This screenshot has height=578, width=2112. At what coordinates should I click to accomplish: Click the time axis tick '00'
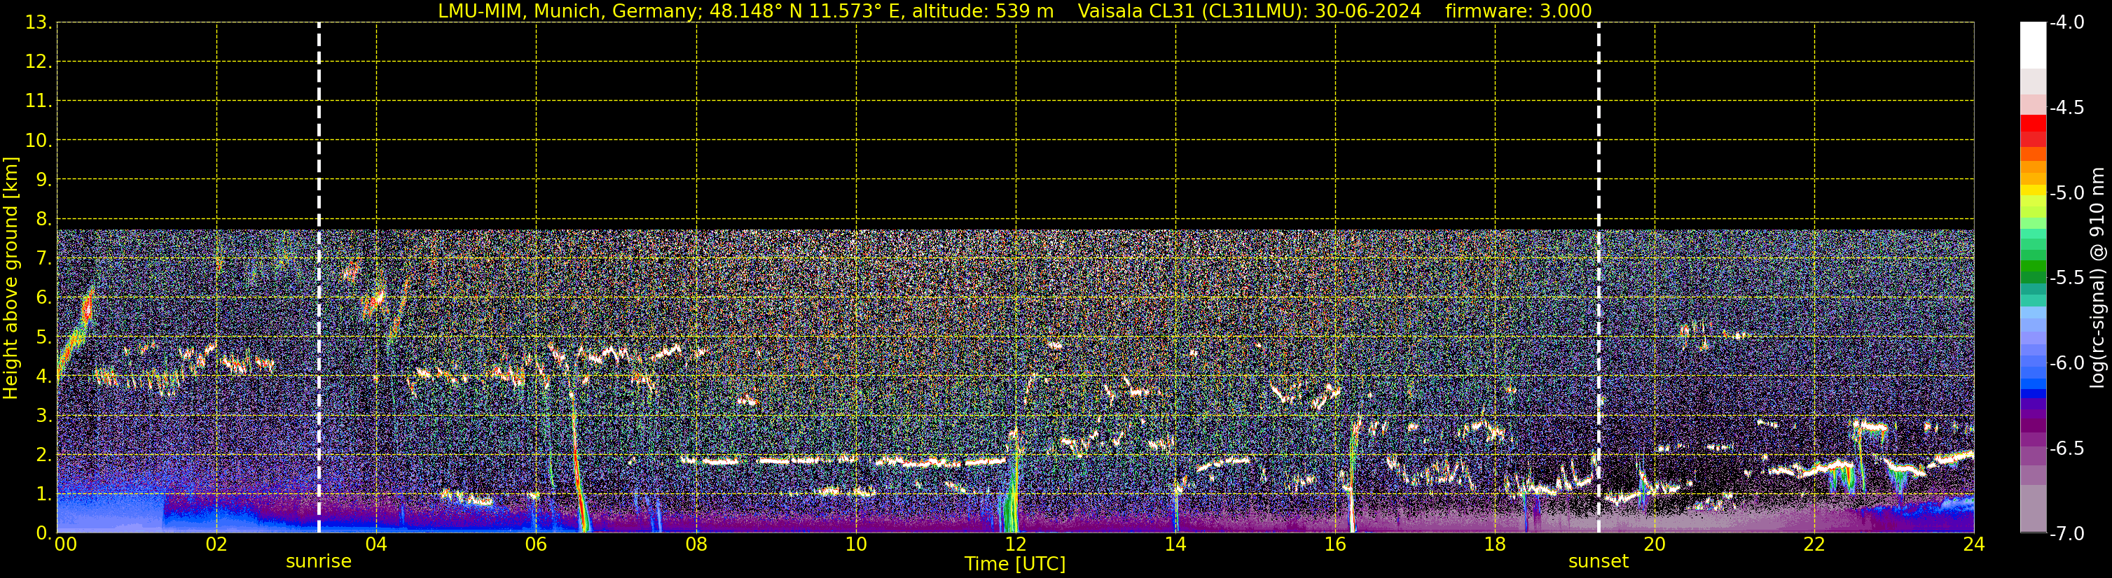click(x=66, y=544)
